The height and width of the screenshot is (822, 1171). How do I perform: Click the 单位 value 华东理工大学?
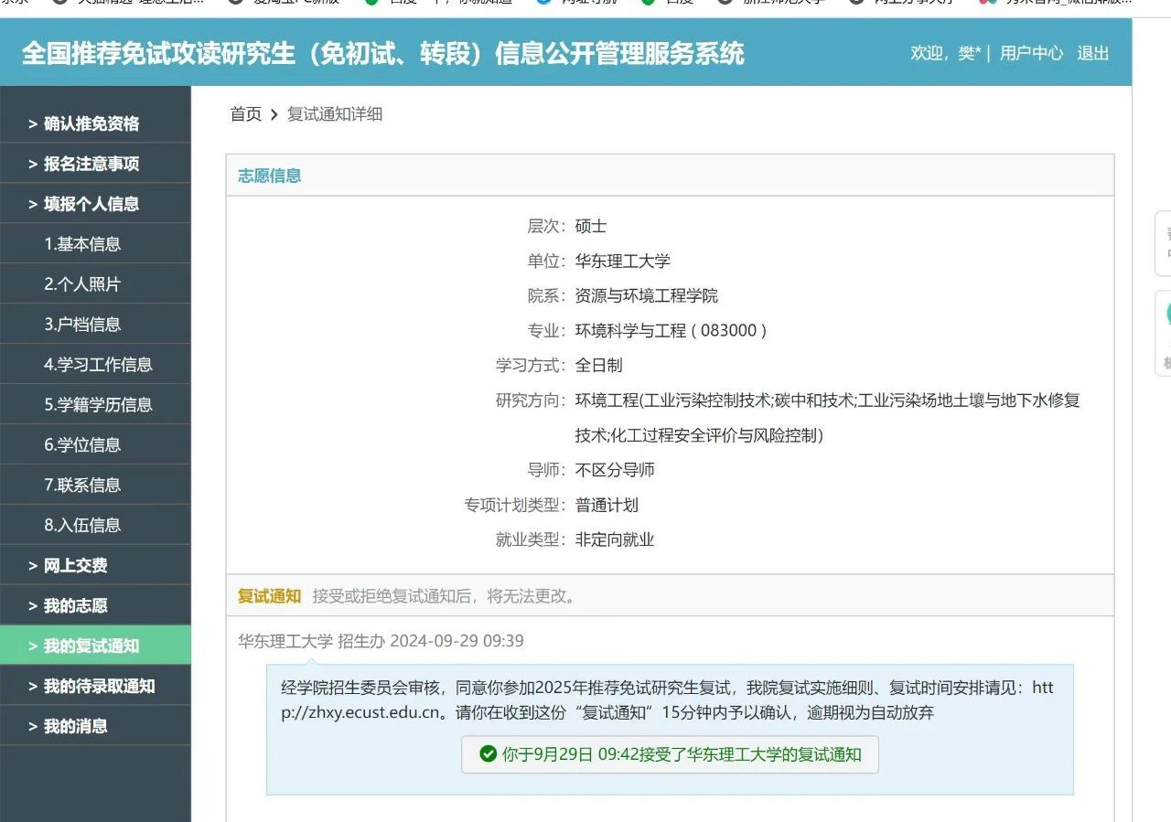pos(623,262)
